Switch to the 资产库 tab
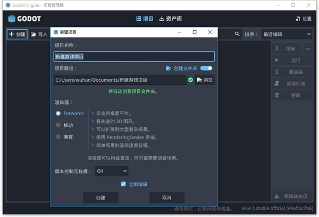Viewport: 319px width, 217px height. [x=171, y=19]
